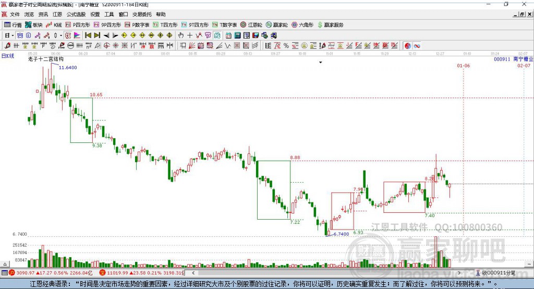Click the 行情 toolbar button
The width and height of the screenshot is (534, 289).
click(x=13, y=25)
